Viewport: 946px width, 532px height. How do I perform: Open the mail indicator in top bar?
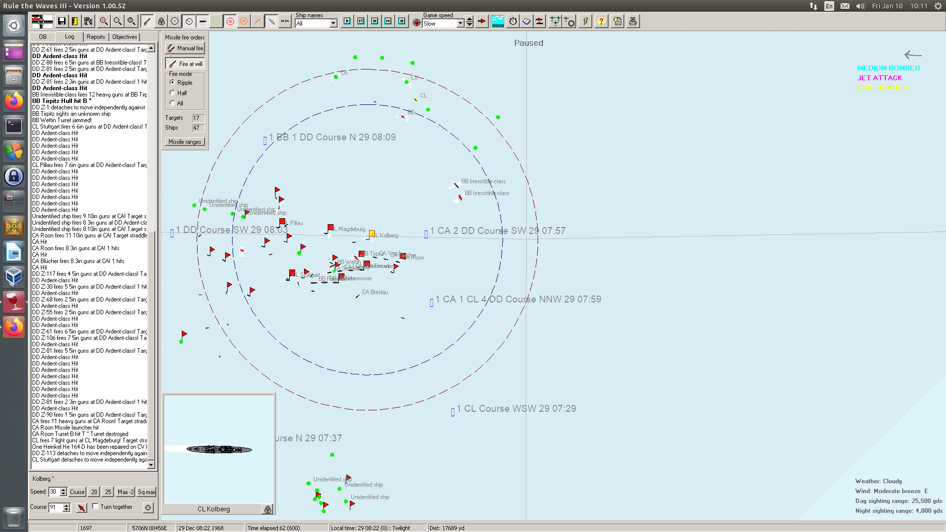click(845, 6)
